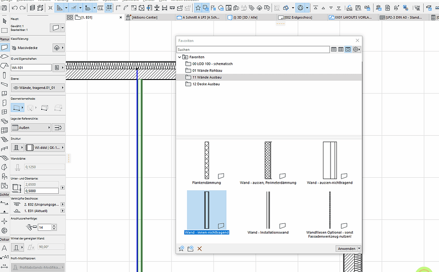This screenshot has height=272, width=439.
Task: Select the Object chair tool in toolbox
Action: click(x=4, y=176)
